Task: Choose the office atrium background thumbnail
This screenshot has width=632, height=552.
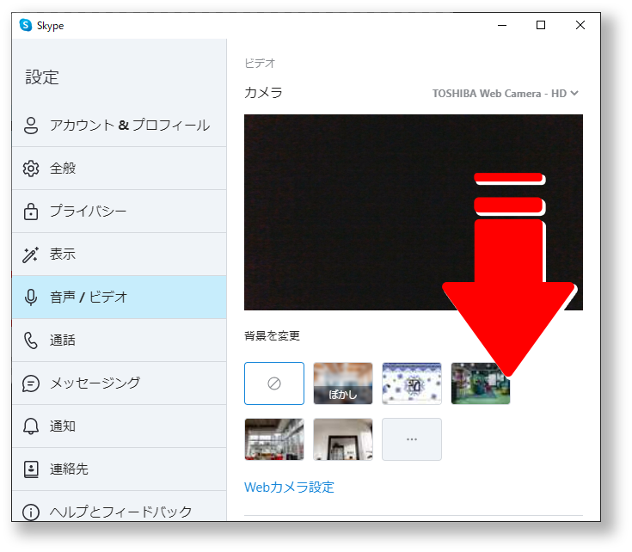Action: (274, 439)
